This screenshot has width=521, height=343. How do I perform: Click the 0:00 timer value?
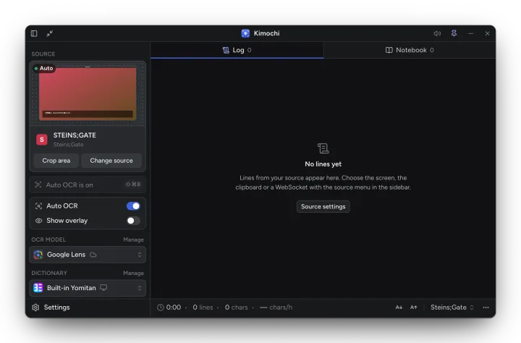[x=174, y=308]
